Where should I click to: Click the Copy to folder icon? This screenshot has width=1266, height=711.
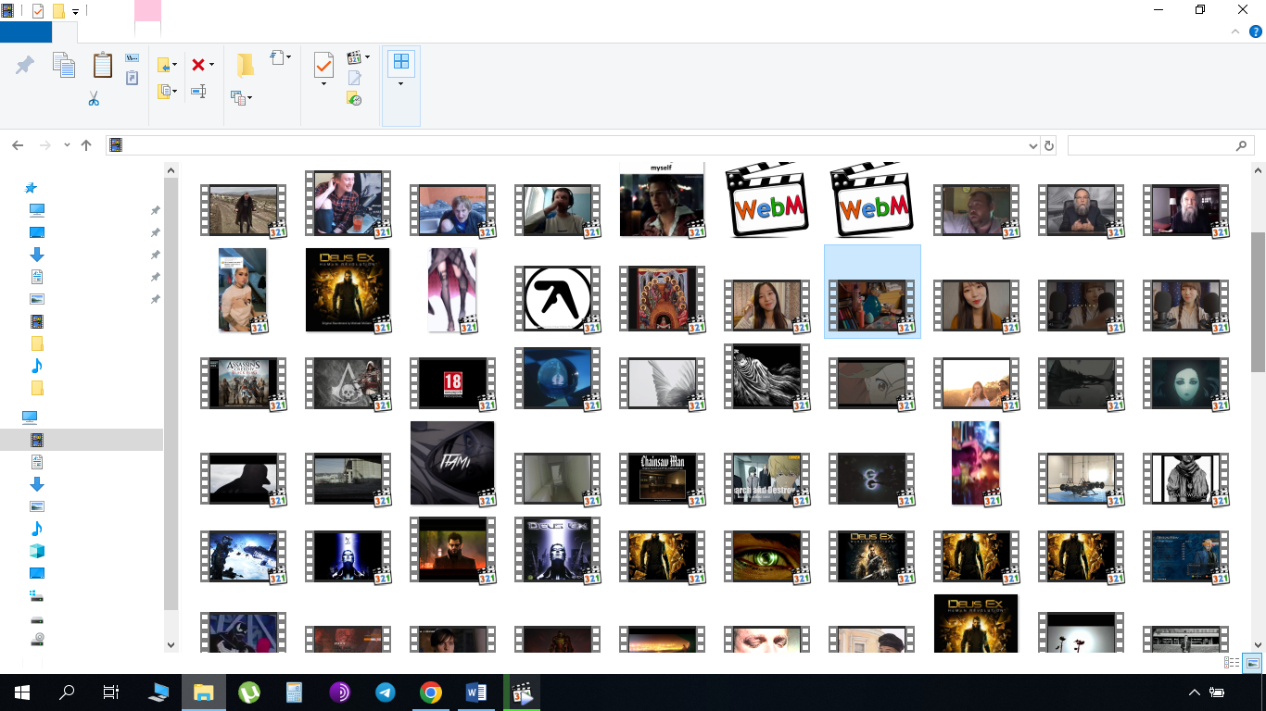coord(164,91)
